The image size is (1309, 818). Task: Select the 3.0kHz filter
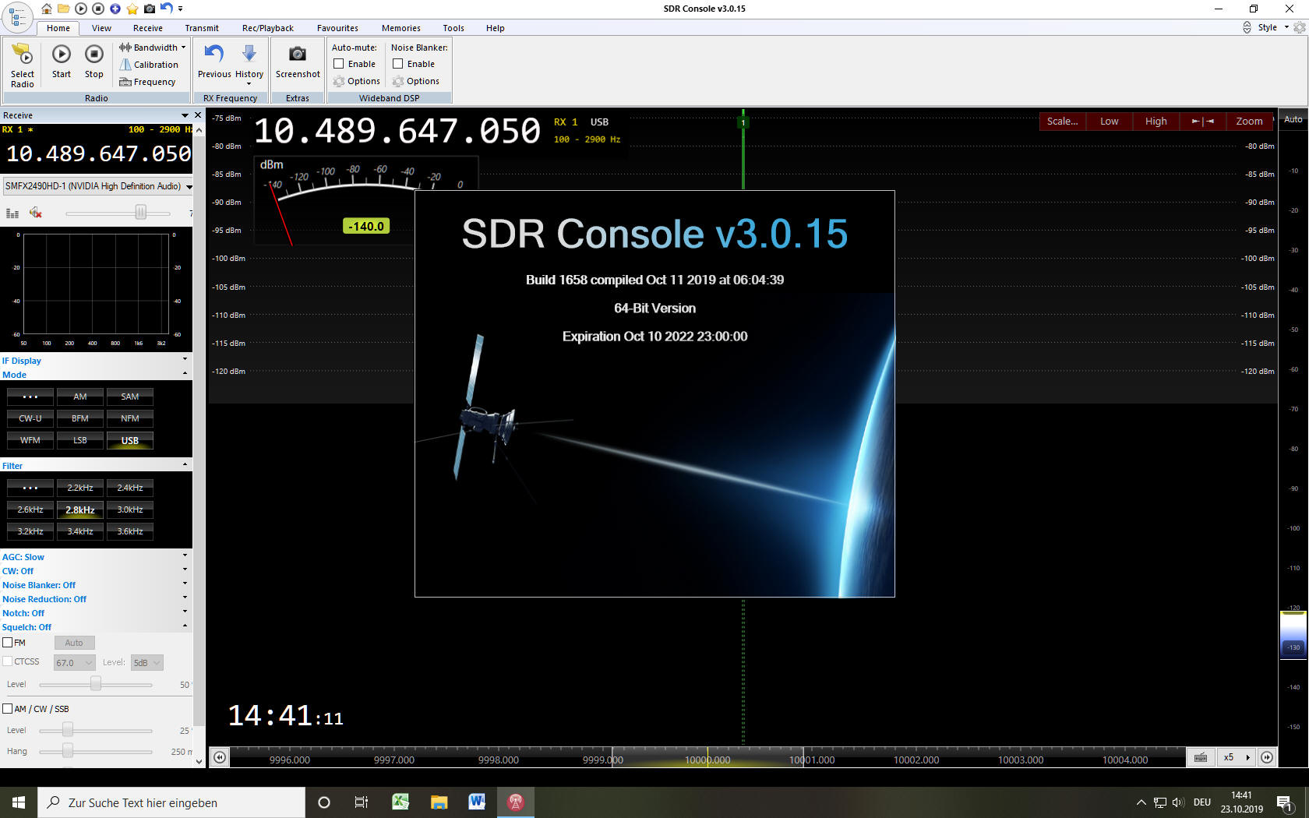[130, 509]
